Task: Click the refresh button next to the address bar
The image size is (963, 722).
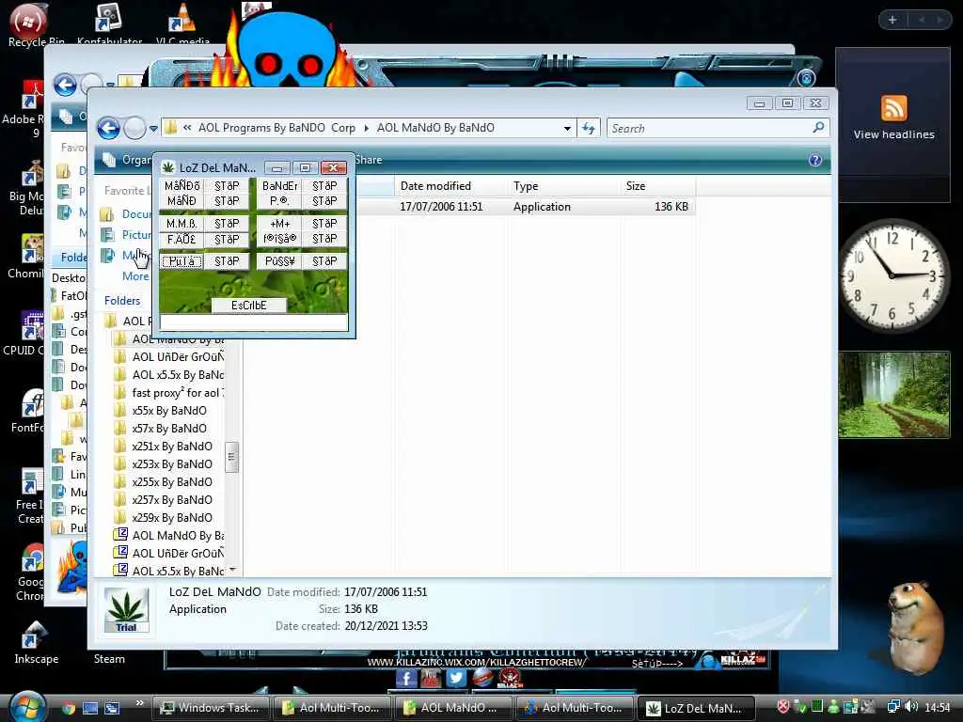Action: click(589, 128)
